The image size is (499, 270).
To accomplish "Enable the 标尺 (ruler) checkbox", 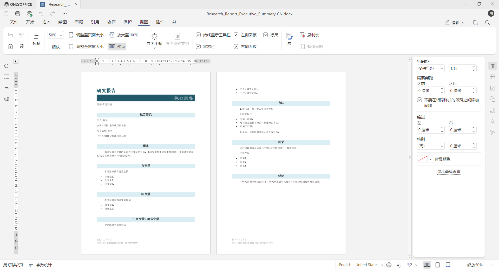I will tap(266, 35).
